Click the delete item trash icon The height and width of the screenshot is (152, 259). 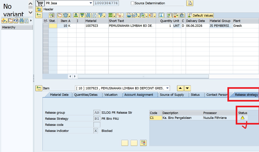[66, 15]
